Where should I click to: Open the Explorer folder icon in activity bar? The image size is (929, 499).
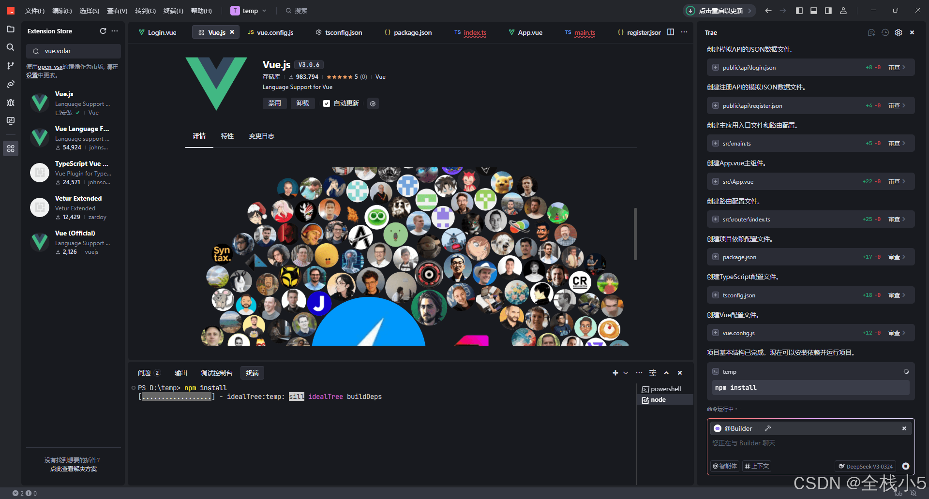[x=11, y=29]
